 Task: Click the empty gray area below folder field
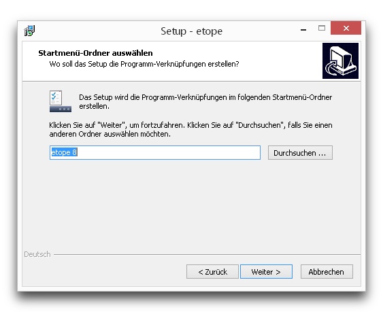(x=190, y=204)
